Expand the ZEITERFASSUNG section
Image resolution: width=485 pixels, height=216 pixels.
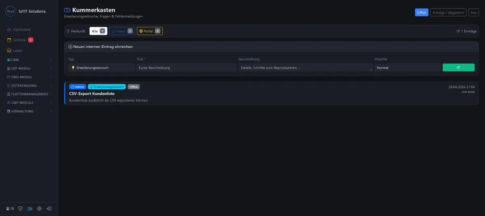pos(29,85)
